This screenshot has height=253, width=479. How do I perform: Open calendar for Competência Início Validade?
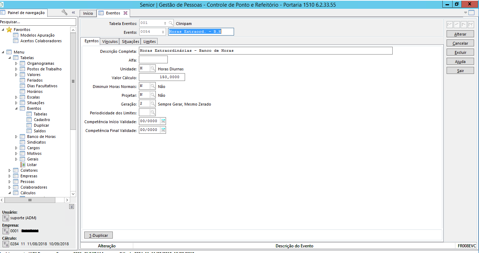pos(163,121)
